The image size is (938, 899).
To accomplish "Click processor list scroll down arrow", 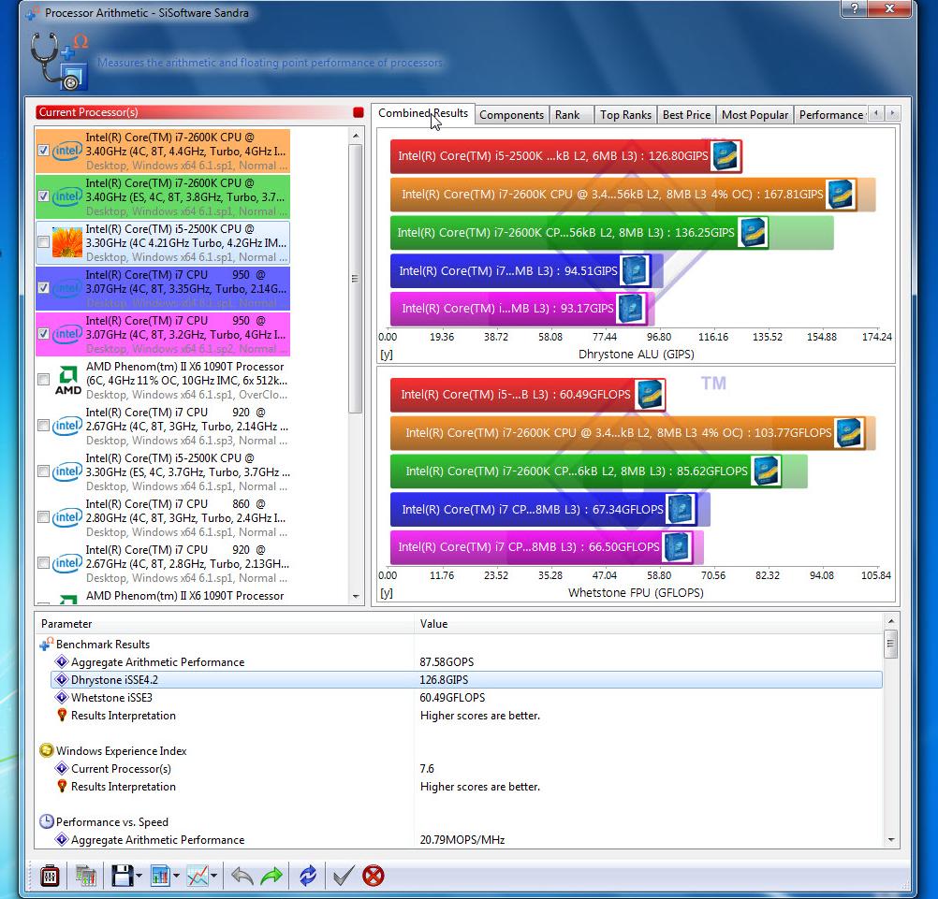I will tap(356, 596).
